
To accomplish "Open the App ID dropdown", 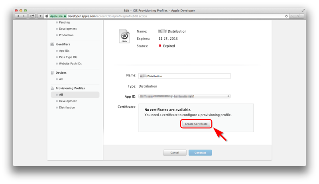I will 184,96.
